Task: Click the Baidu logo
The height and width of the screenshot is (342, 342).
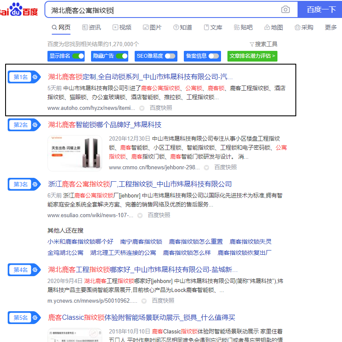Action: [19, 9]
